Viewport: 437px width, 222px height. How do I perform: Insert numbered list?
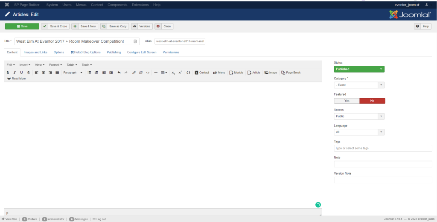click(96, 73)
